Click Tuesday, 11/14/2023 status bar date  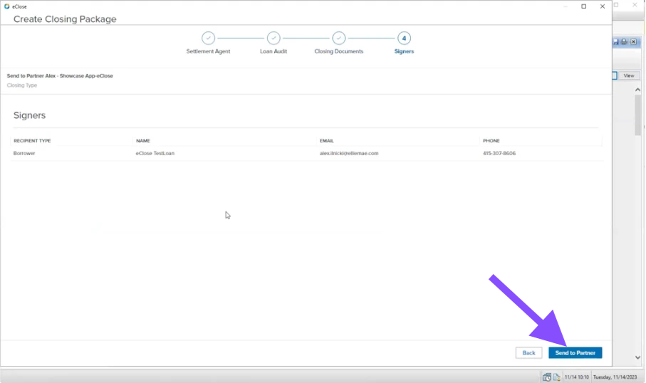pyautogui.click(x=615, y=377)
